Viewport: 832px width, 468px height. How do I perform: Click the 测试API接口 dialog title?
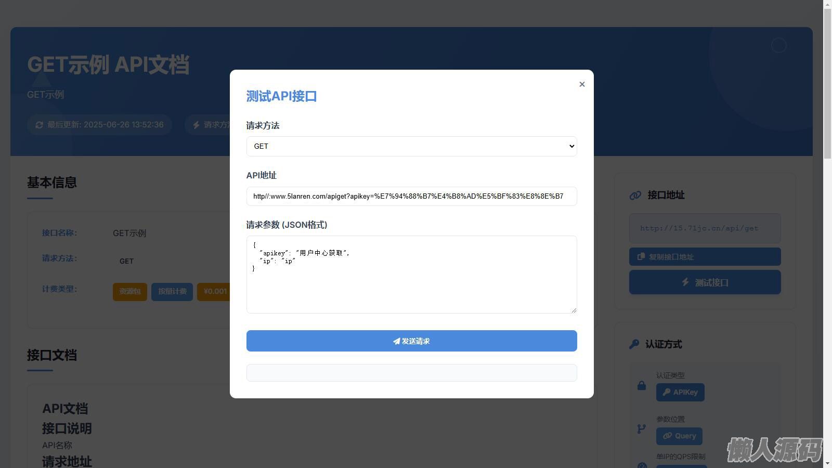click(281, 96)
